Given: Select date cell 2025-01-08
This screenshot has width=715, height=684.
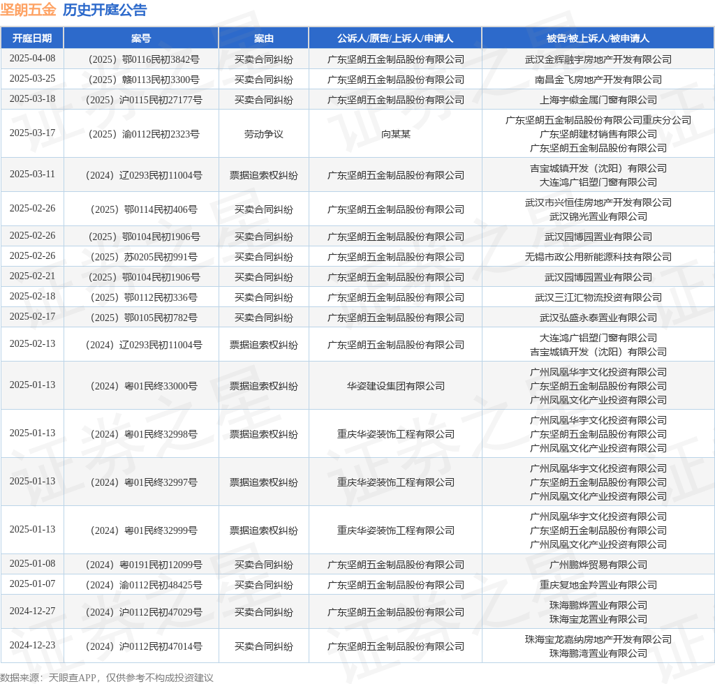Looking at the screenshot, I should 32,564.
